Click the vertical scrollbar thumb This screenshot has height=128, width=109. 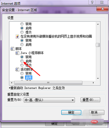click(98, 45)
